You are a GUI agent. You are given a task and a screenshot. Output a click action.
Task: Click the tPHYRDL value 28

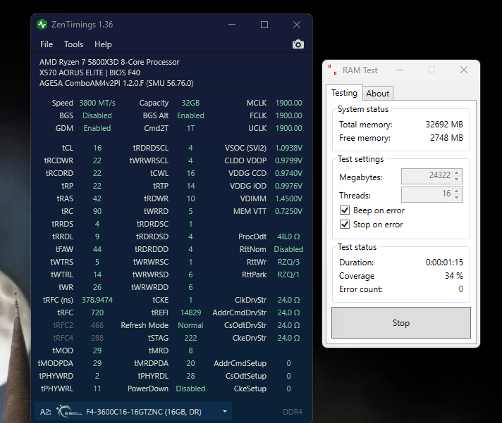tap(190, 376)
